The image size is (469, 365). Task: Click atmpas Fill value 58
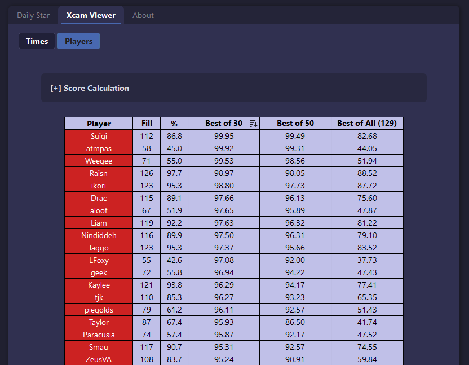[147, 148]
